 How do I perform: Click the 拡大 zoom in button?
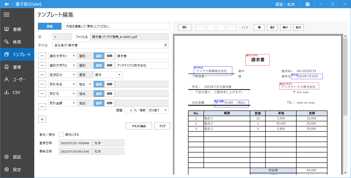pos(298,27)
